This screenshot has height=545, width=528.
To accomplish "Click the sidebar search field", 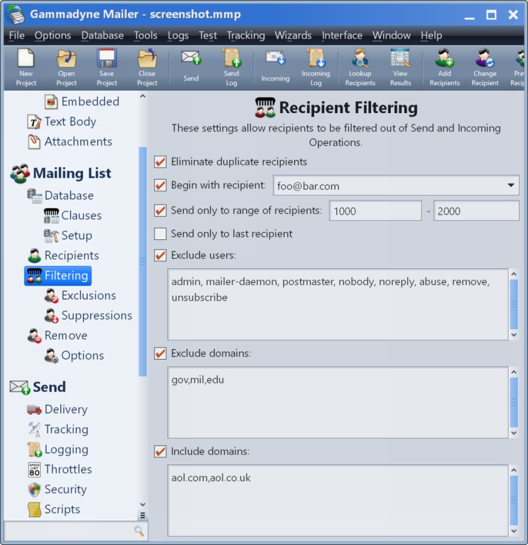I will tap(68, 530).
